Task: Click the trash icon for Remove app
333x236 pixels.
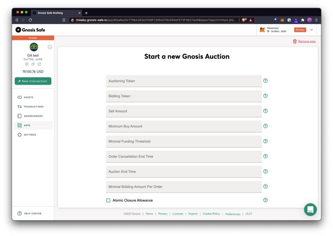Action: [294, 41]
